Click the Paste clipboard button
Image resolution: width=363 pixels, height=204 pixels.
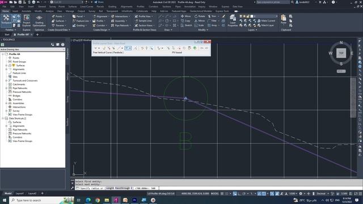click(x=284, y=19)
